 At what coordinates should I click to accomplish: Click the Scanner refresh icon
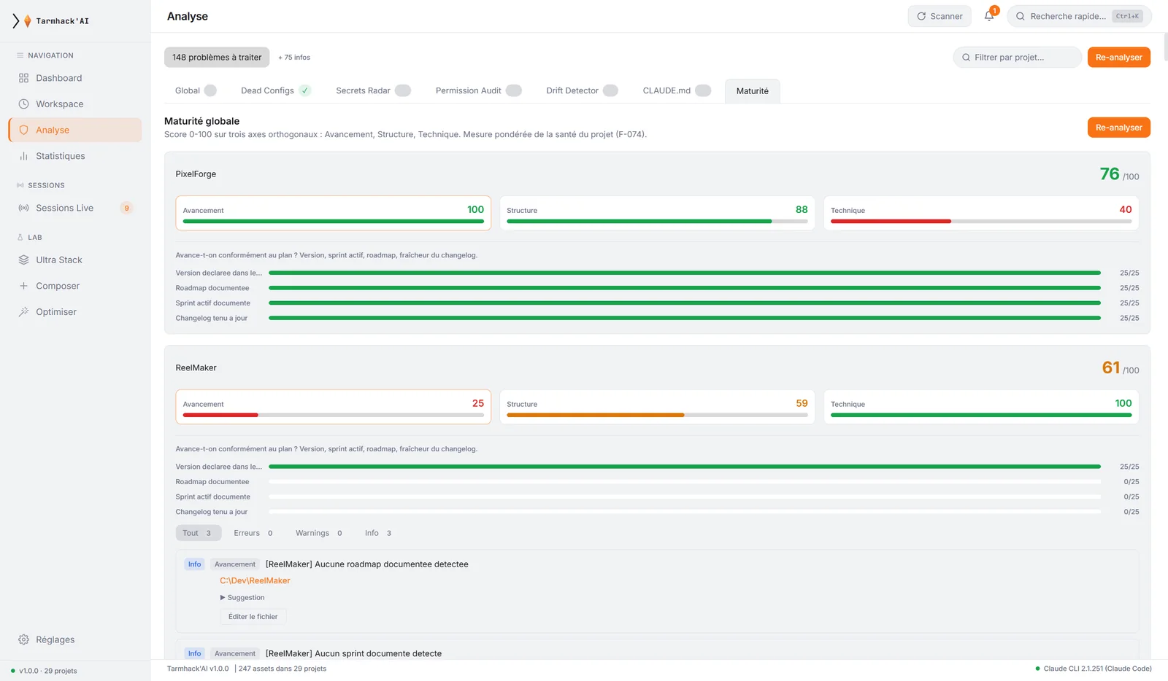coord(921,16)
